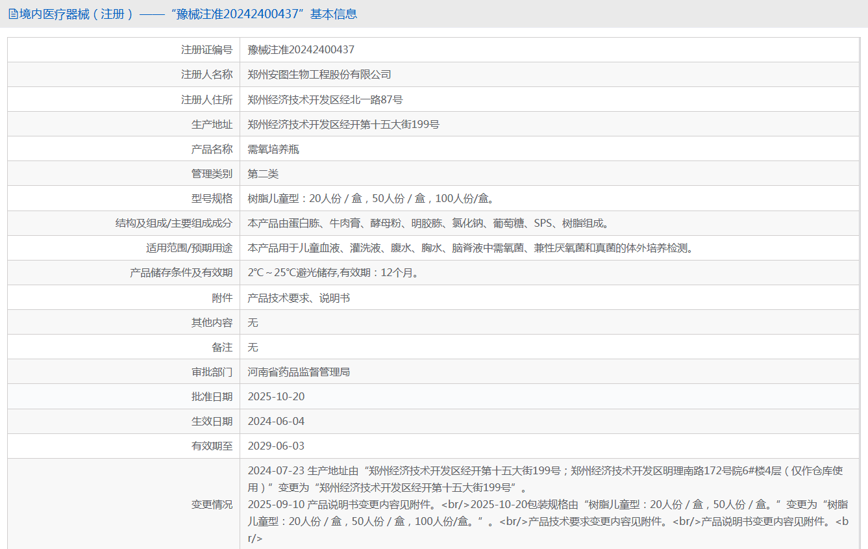Screen dimensions: 868x549
Task: Click the 其他内容 label
Action: tap(212, 322)
